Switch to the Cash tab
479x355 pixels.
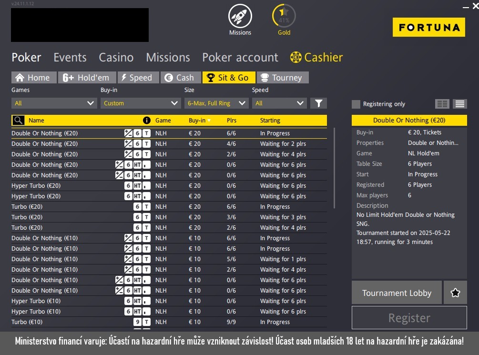[x=181, y=78]
